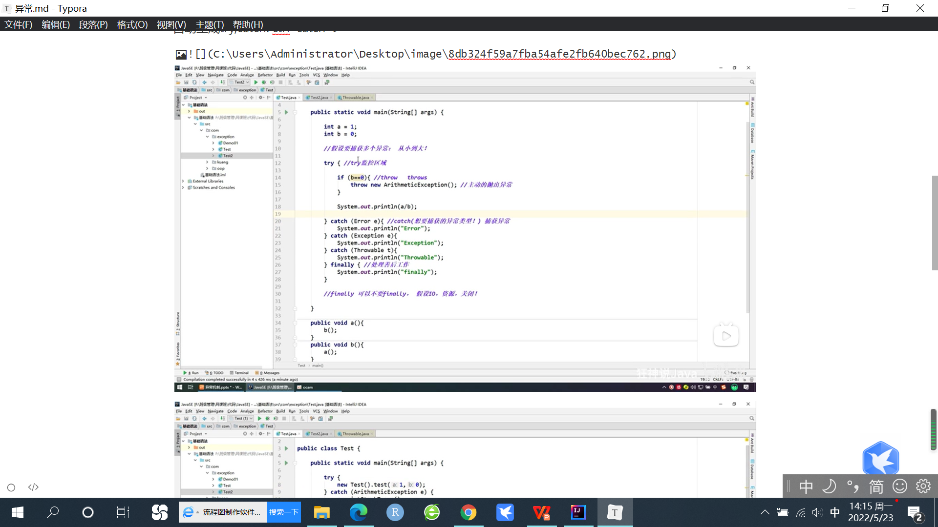Open IntelliJ IDEA from taskbar

coord(578,512)
